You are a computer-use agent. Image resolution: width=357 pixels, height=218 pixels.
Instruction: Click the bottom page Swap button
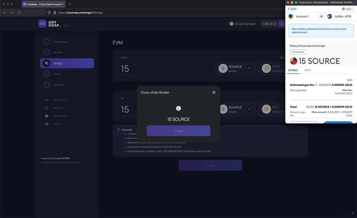210,165
